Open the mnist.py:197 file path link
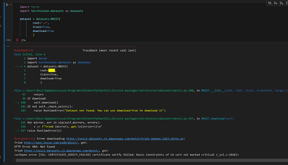 (x=104, y=119)
